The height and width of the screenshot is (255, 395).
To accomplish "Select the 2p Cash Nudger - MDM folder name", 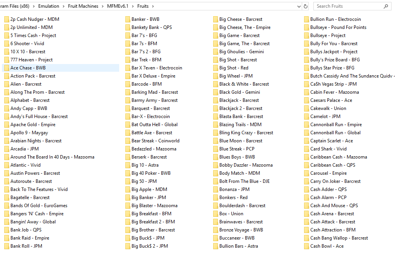I will [35, 19].
